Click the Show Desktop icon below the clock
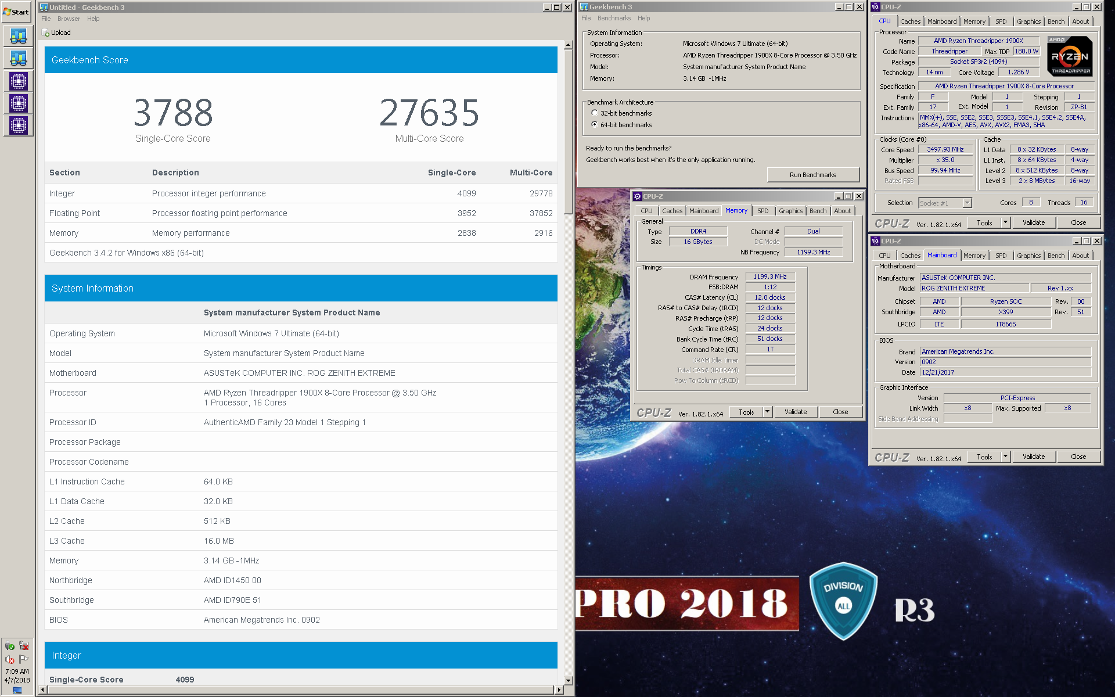1115x697 pixels. point(17,690)
